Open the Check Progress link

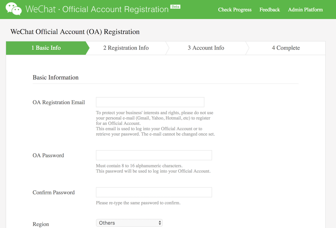point(235,10)
